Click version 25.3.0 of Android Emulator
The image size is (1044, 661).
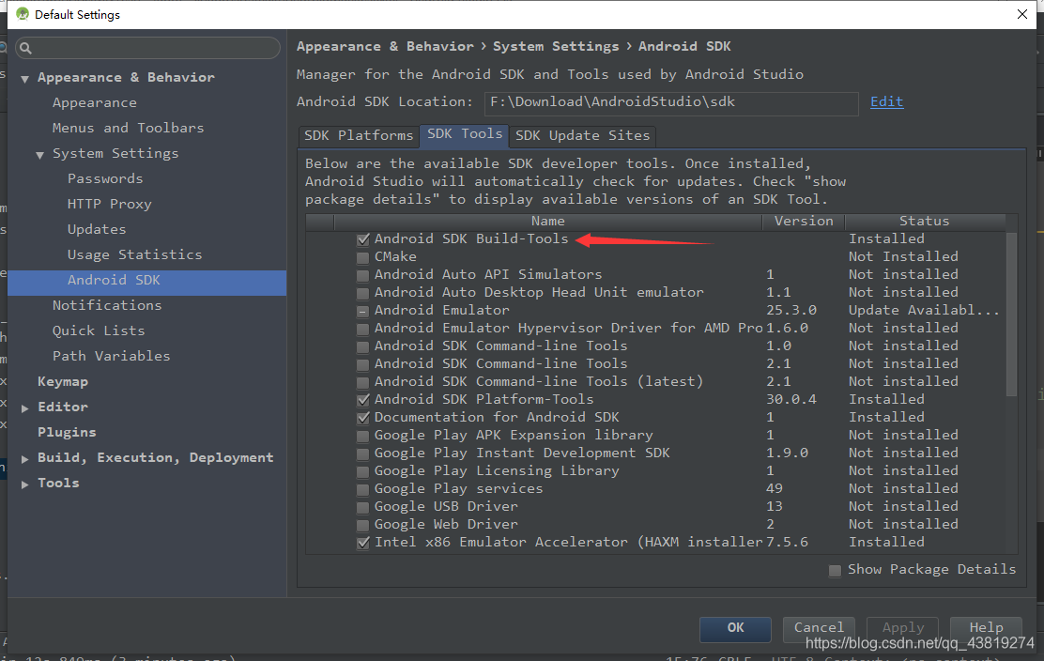click(791, 310)
